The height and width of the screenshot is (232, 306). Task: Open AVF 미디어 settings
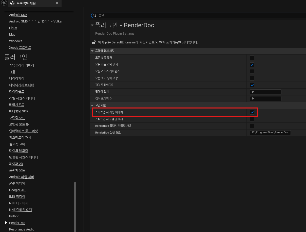pyautogui.click(x=17, y=184)
